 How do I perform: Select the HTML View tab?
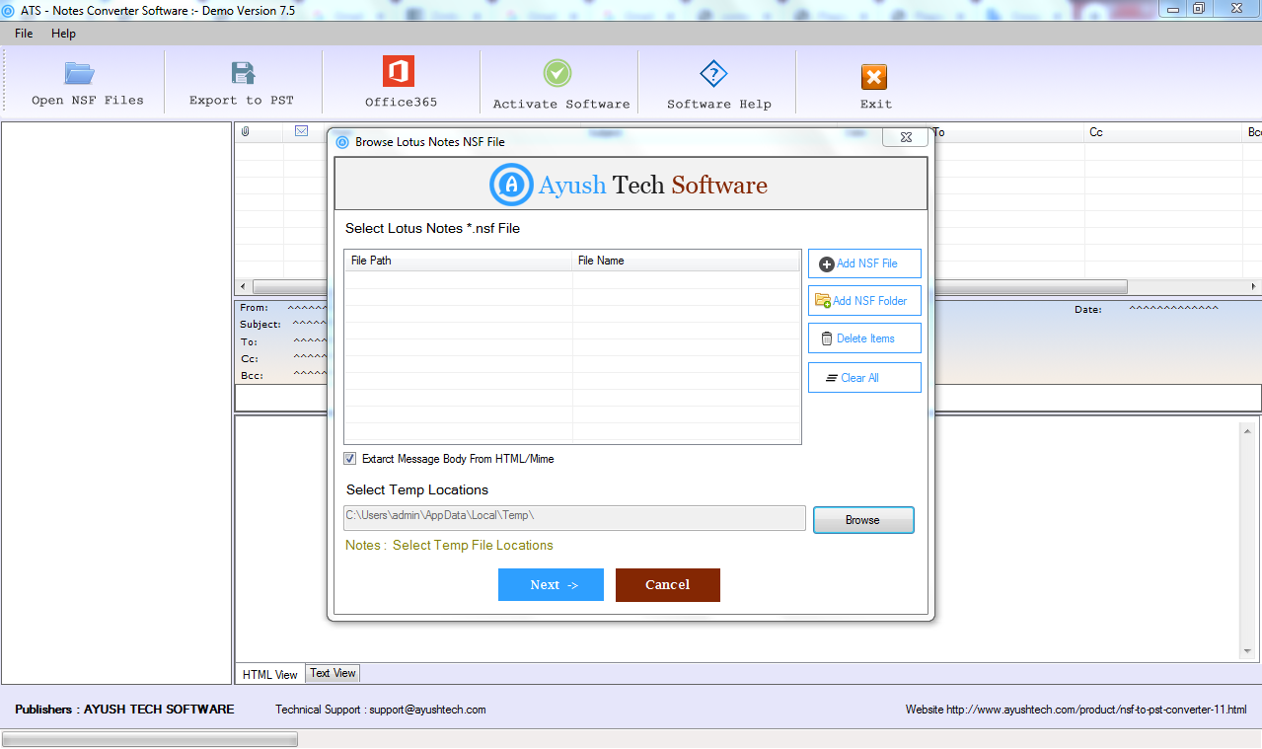(x=269, y=675)
